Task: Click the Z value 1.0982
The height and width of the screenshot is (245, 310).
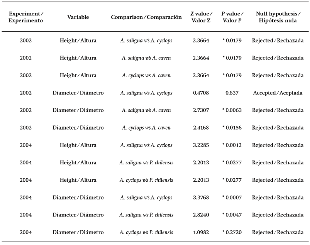Action: click(201, 232)
